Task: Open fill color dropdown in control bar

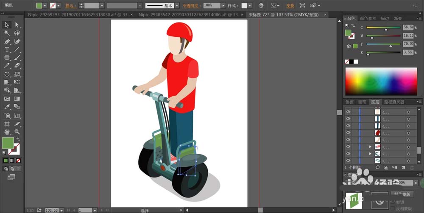Action: point(45,6)
